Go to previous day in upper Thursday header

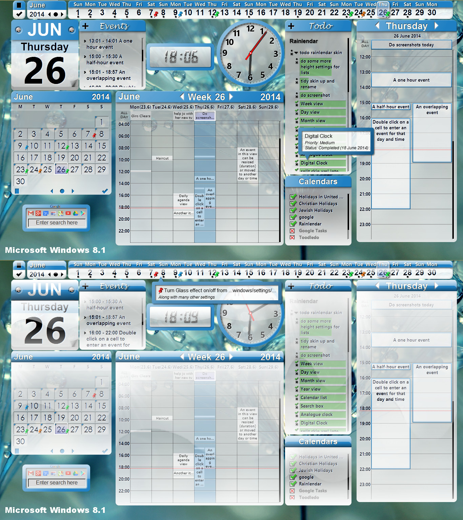pos(377,26)
